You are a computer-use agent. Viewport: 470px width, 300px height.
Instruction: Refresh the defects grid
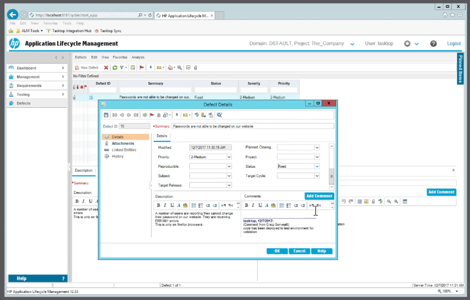115,68
